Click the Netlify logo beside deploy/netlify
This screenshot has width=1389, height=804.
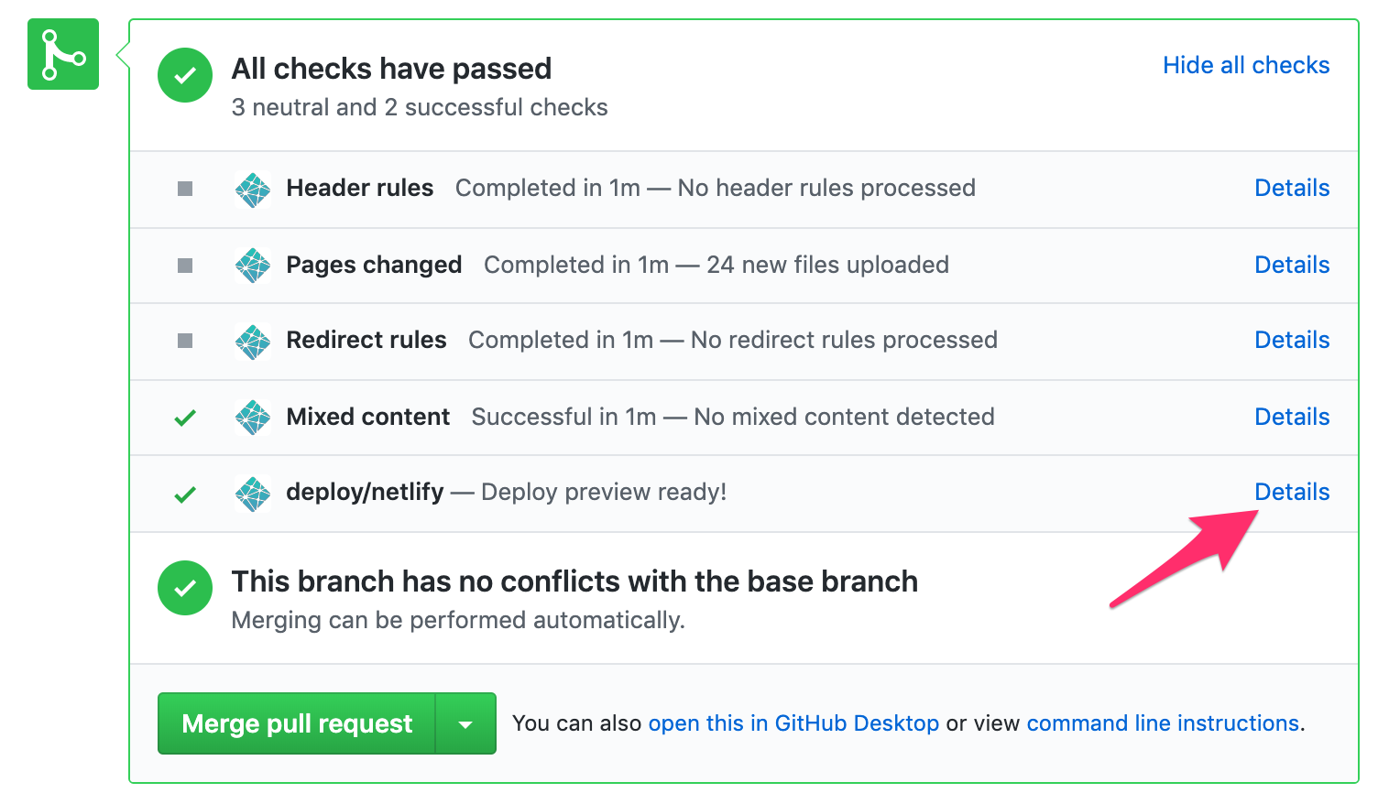253,494
